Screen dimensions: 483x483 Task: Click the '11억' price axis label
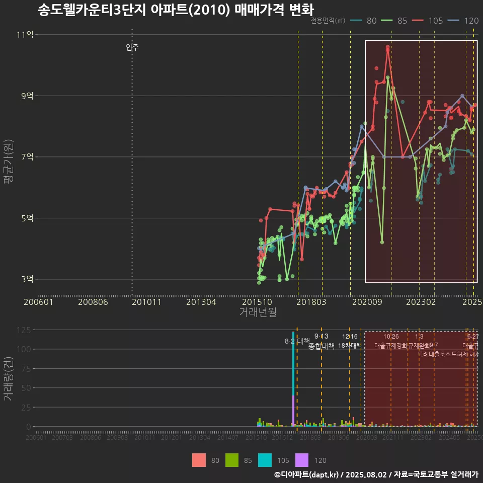coord(25,35)
